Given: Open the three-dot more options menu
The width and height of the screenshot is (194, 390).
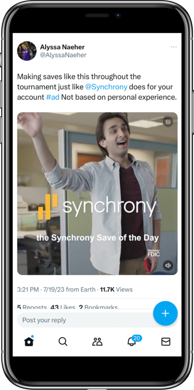Looking at the screenshot, I should click(x=173, y=47).
